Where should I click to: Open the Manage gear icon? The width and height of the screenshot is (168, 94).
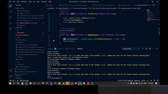(x=10, y=76)
